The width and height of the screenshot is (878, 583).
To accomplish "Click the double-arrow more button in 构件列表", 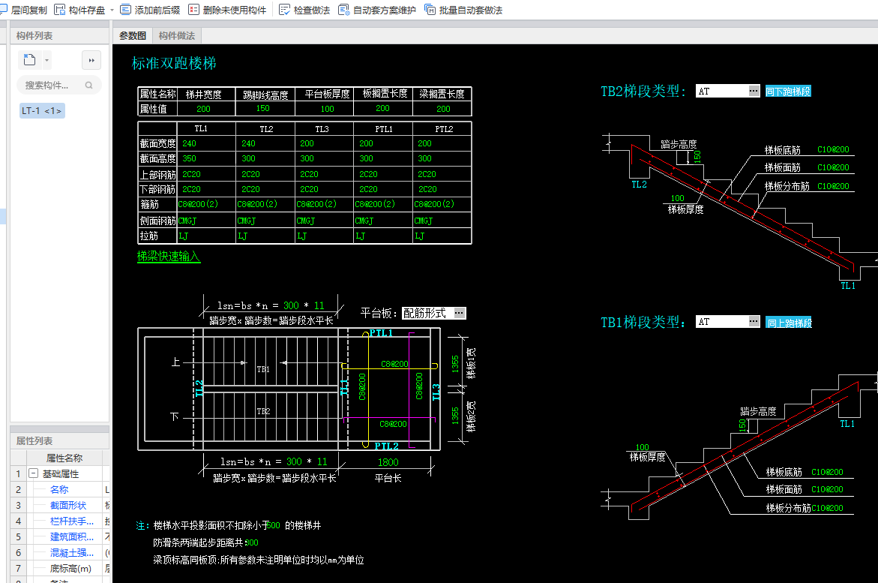I will tap(91, 60).
